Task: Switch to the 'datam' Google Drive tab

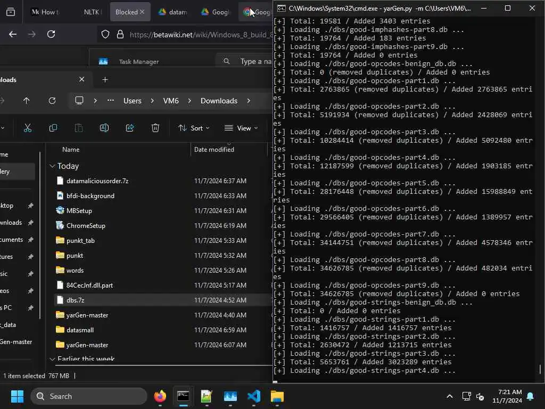Action: coord(173,12)
